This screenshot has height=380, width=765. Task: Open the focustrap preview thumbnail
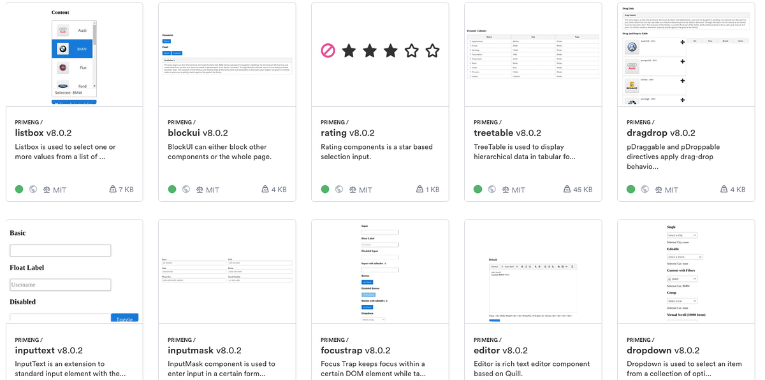click(381, 272)
